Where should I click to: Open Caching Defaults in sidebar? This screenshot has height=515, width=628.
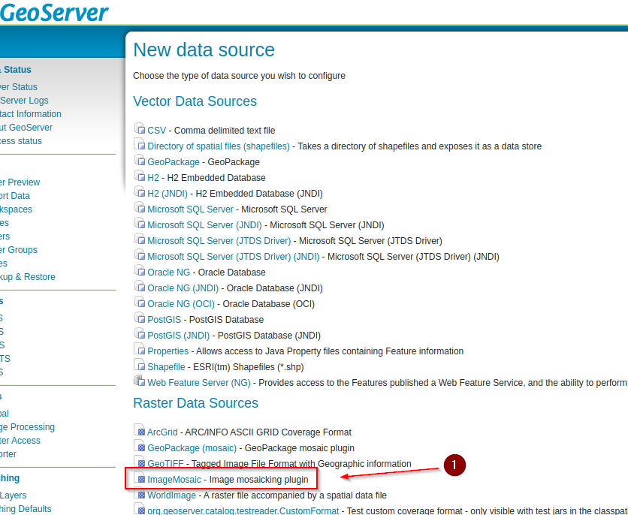click(26, 509)
